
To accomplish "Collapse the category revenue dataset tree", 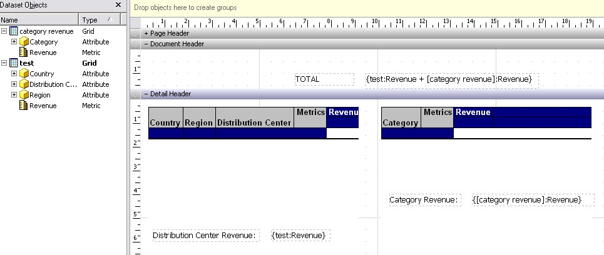I will 4,31.
